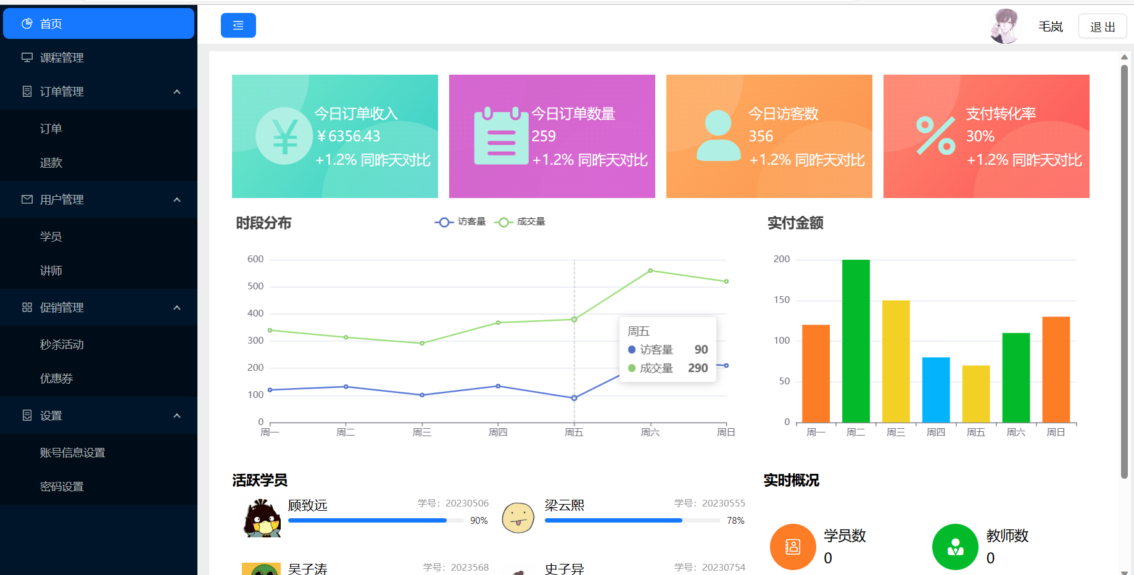The image size is (1134, 575).
Task: Go to the 学员 page
Action: tap(99, 236)
